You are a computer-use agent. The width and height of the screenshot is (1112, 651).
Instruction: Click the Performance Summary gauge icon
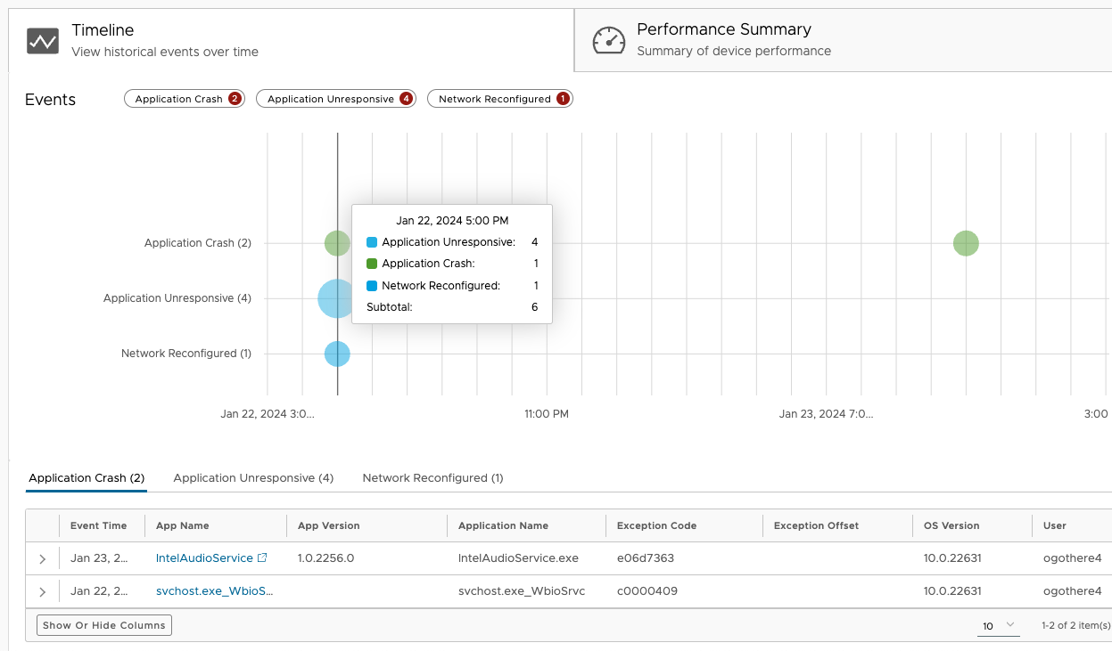(x=609, y=41)
